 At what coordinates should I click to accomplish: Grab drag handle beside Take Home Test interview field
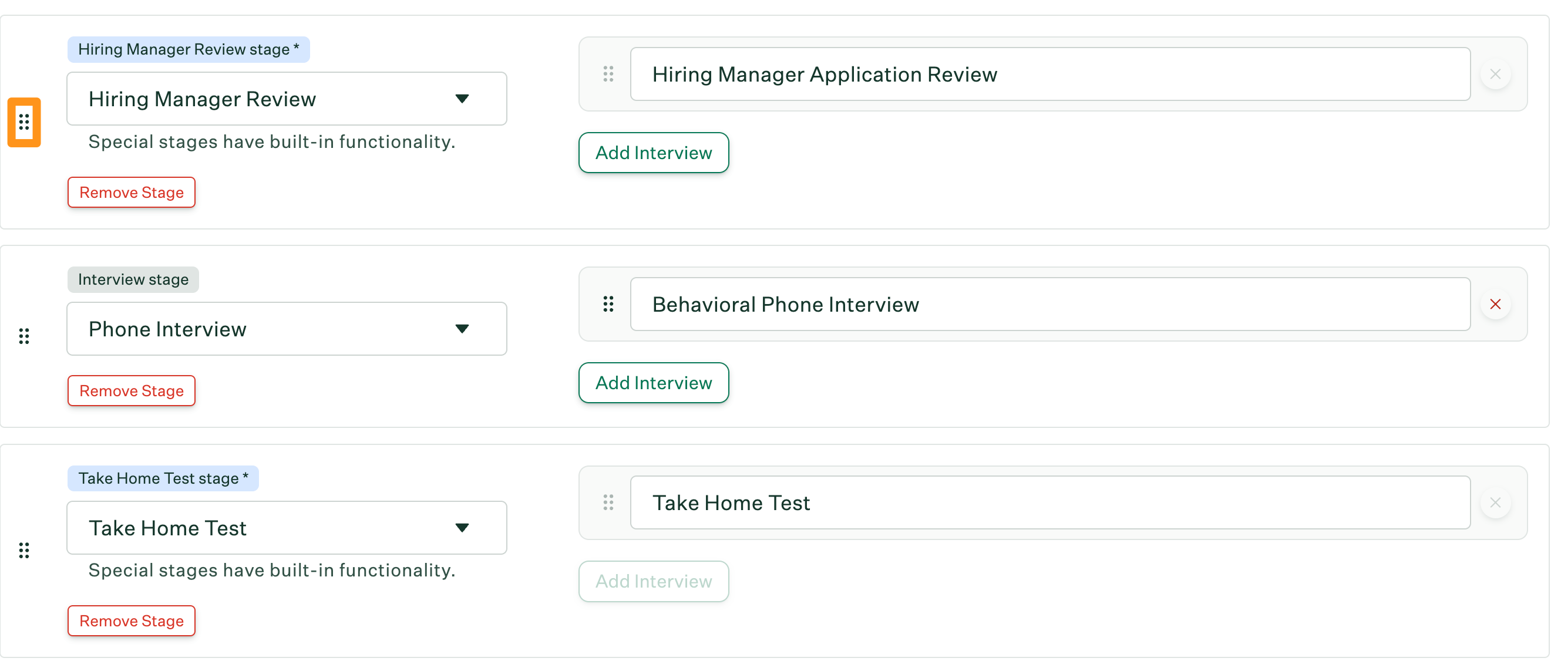(608, 502)
